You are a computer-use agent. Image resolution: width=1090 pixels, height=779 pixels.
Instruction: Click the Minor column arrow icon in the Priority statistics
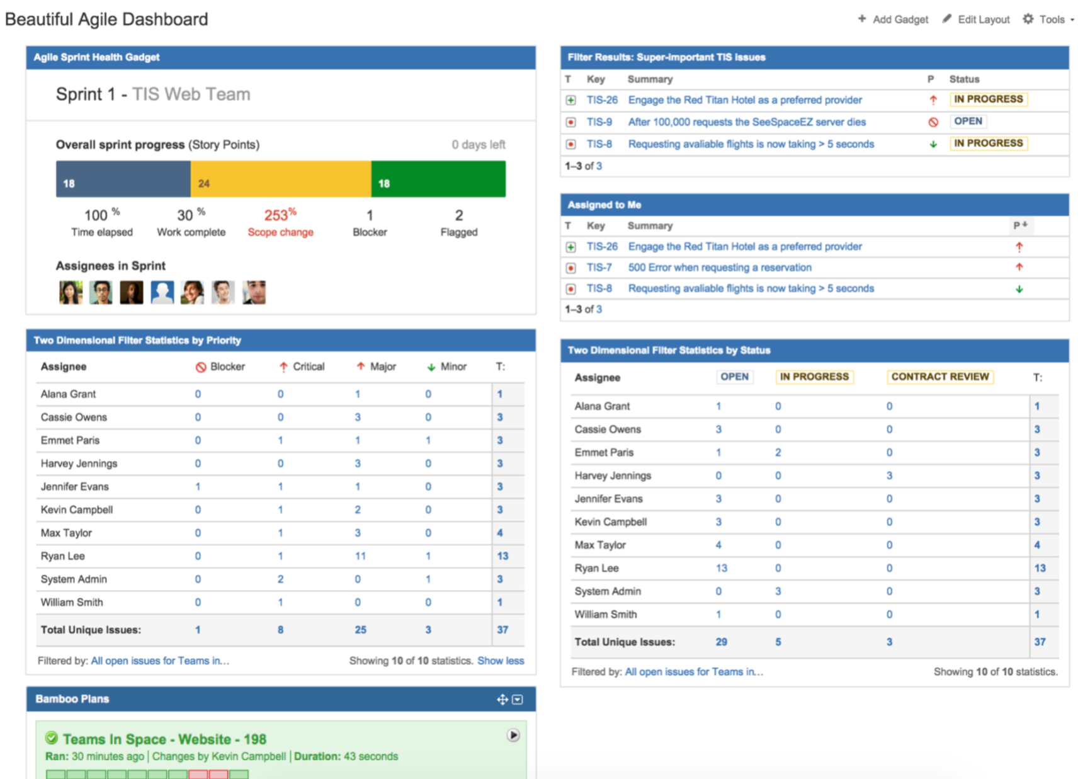[431, 367]
